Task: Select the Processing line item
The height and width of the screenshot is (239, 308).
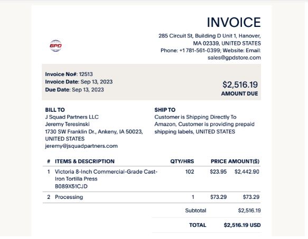Action: click(x=152, y=197)
